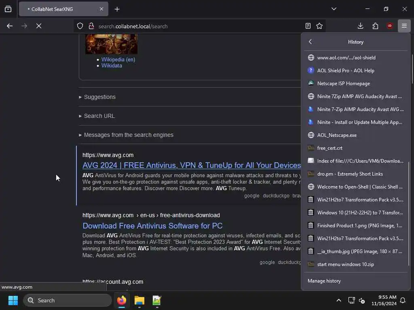Open the notifications bell icon
The image size is (414, 310).
tap(403, 300)
